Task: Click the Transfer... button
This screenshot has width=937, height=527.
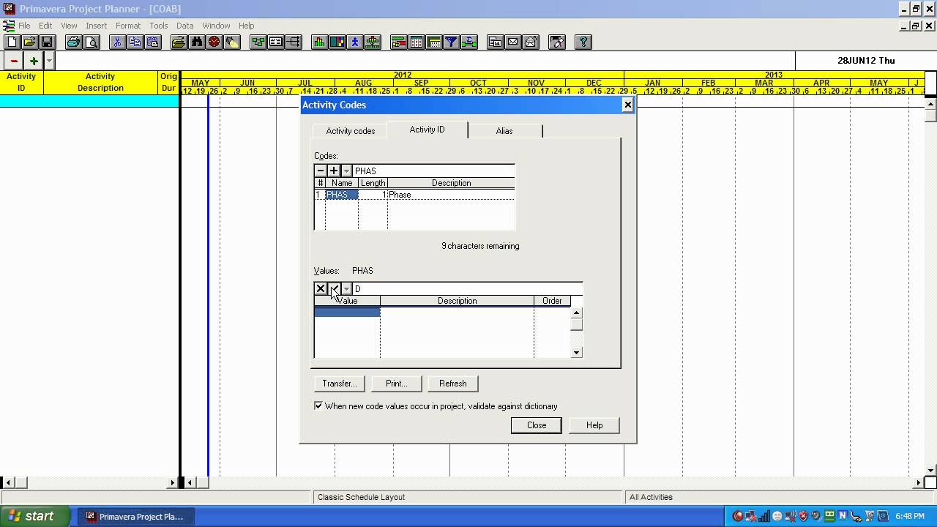Action: point(340,384)
